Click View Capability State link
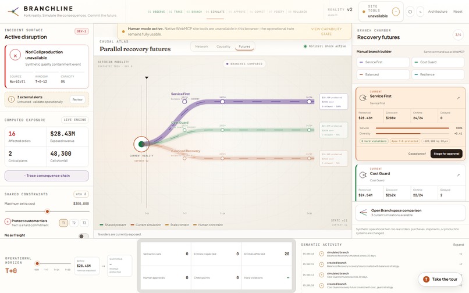The height and width of the screenshot is (293, 469). tap(326, 31)
